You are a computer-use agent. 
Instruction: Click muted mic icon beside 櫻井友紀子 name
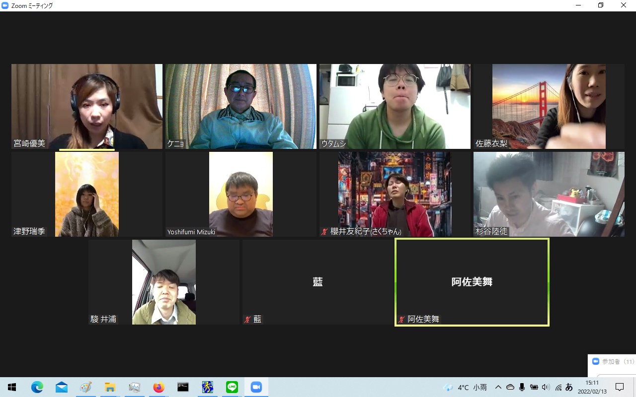[x=324, y=232]
